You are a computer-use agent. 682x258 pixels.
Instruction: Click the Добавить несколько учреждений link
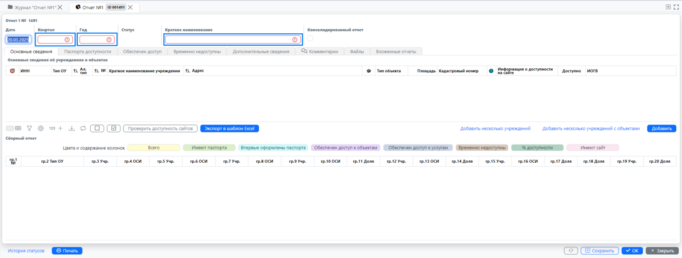point(495,129)
